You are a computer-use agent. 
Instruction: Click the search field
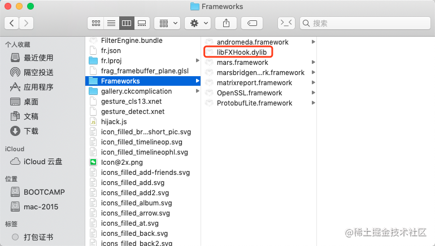click(365, 23)
